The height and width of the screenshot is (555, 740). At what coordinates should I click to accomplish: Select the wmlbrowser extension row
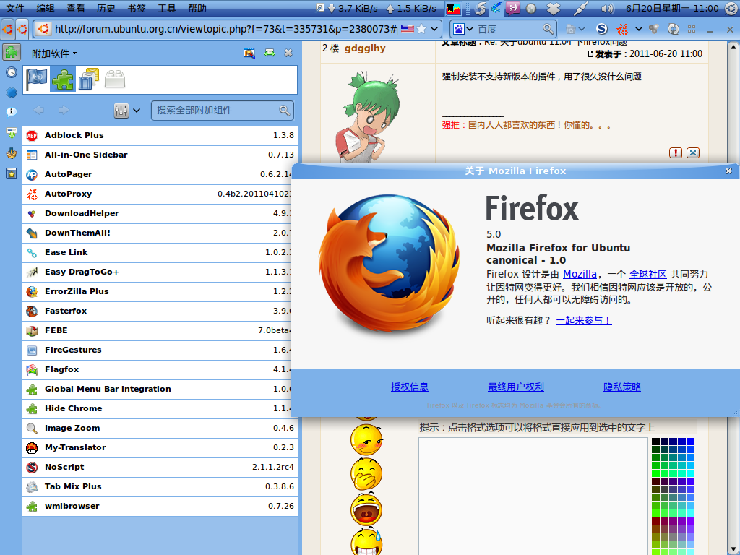tap(160, 506)
